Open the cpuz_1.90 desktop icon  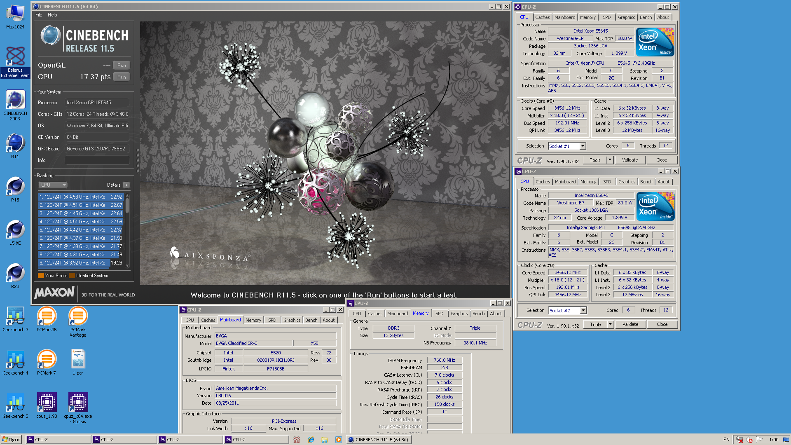click(x=47, y=406)
